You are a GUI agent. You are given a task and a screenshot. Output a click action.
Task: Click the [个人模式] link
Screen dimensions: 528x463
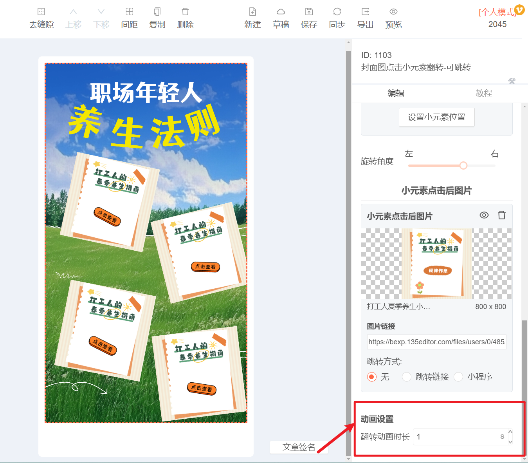pos(497,12)
